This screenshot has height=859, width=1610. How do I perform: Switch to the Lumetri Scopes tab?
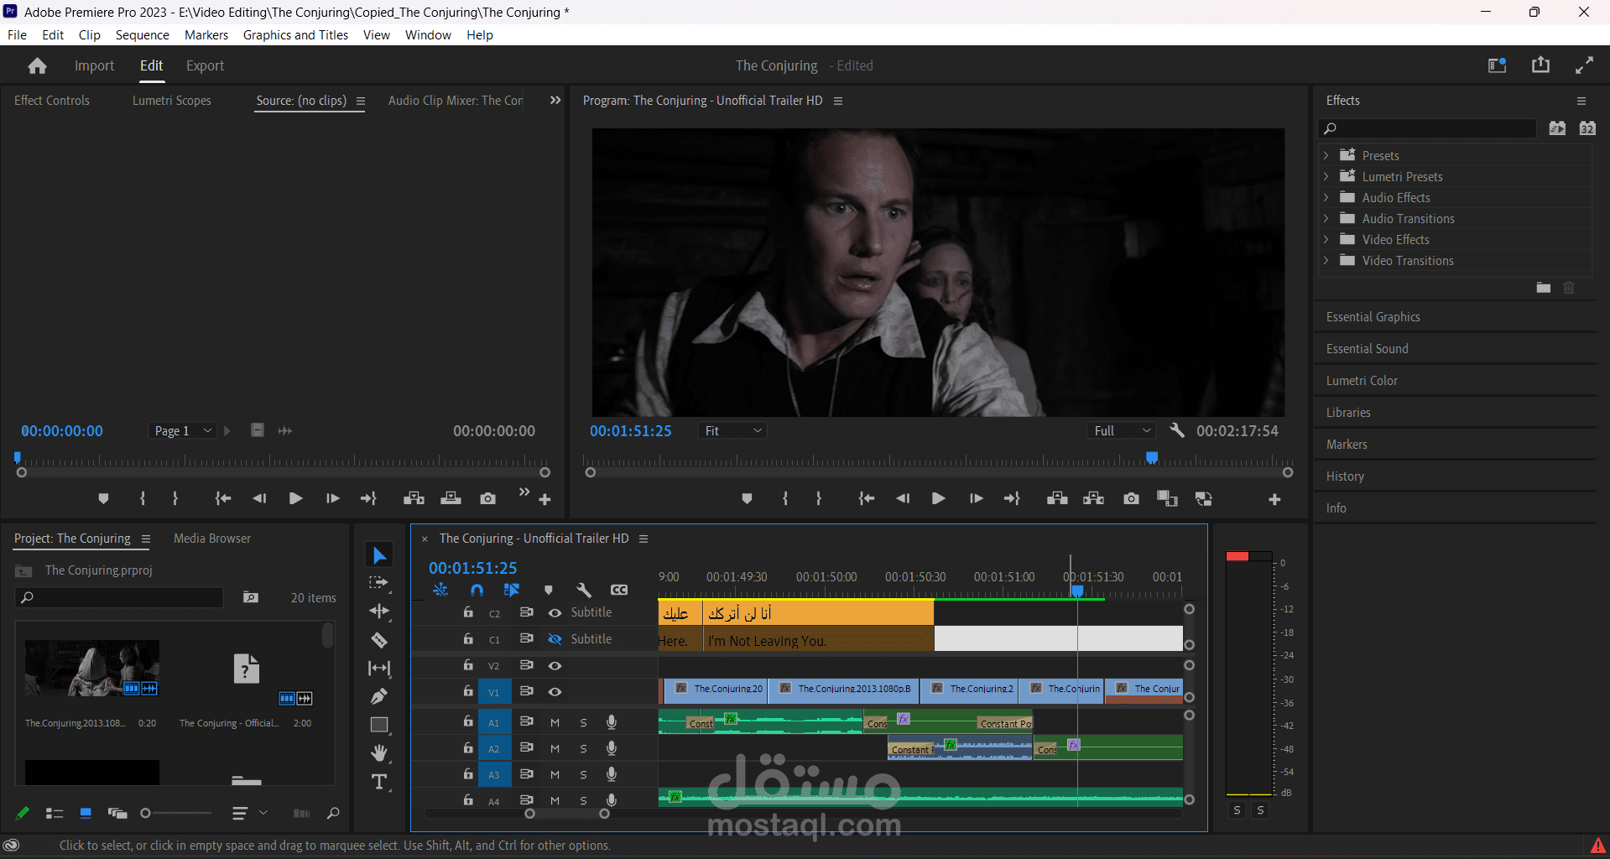click(172, 101)
